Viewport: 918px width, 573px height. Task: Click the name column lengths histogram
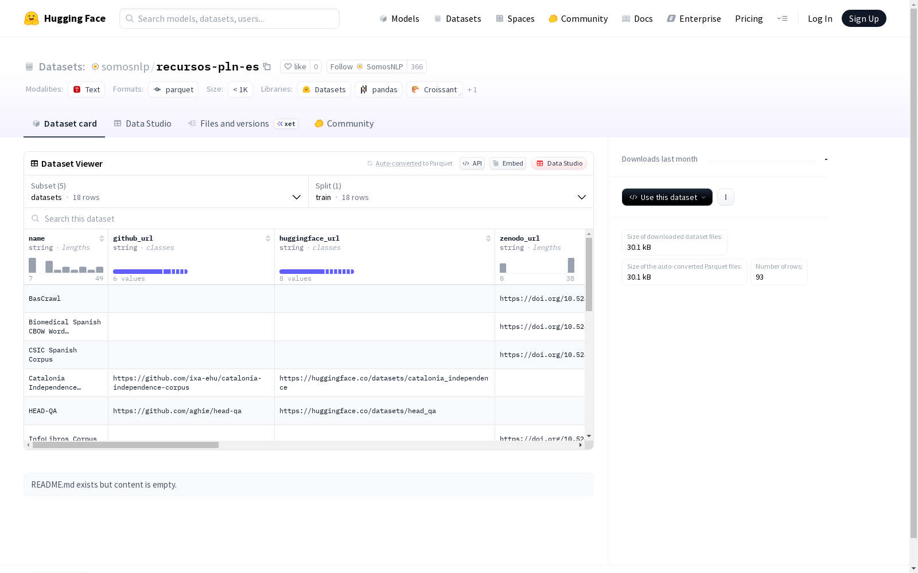click(x=66, y=265)
